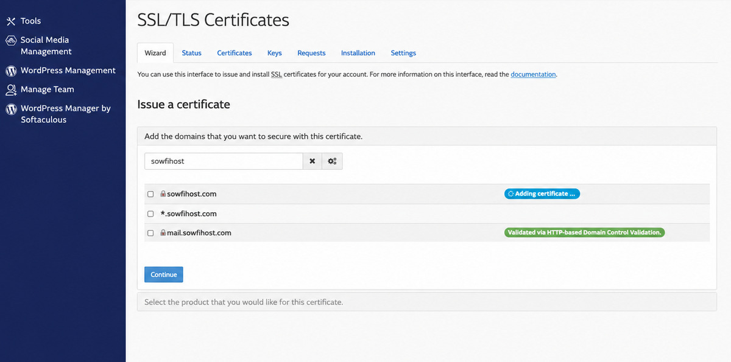
Task: Click the Adding certificate status badge
Action: [x=542, y=194]
